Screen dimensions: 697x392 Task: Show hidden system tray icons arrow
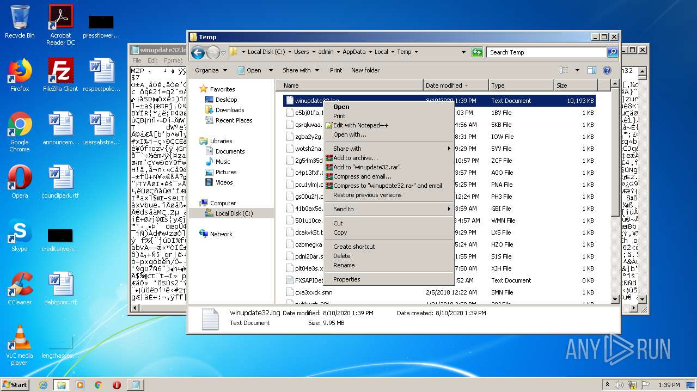[x=607, y=384]
